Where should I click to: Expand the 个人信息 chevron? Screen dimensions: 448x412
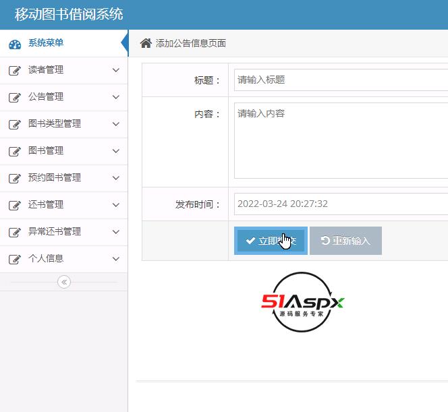coord(116,259)
